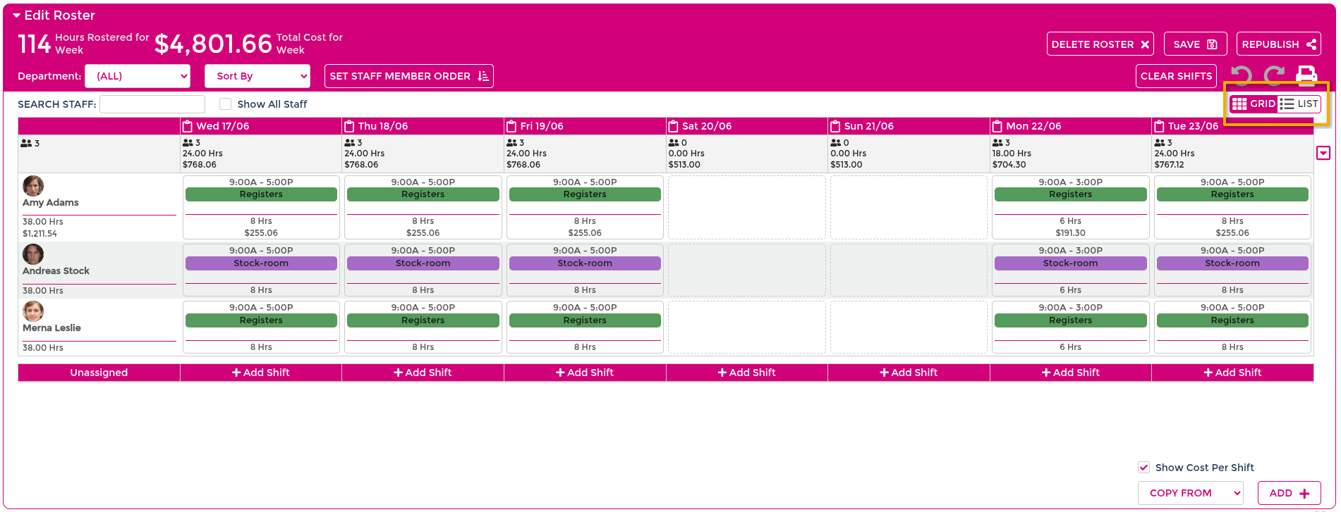Add unassigned shift for Wed 17/06
The width and height of the screenshot is (1341, 512).
click(261, 373)
